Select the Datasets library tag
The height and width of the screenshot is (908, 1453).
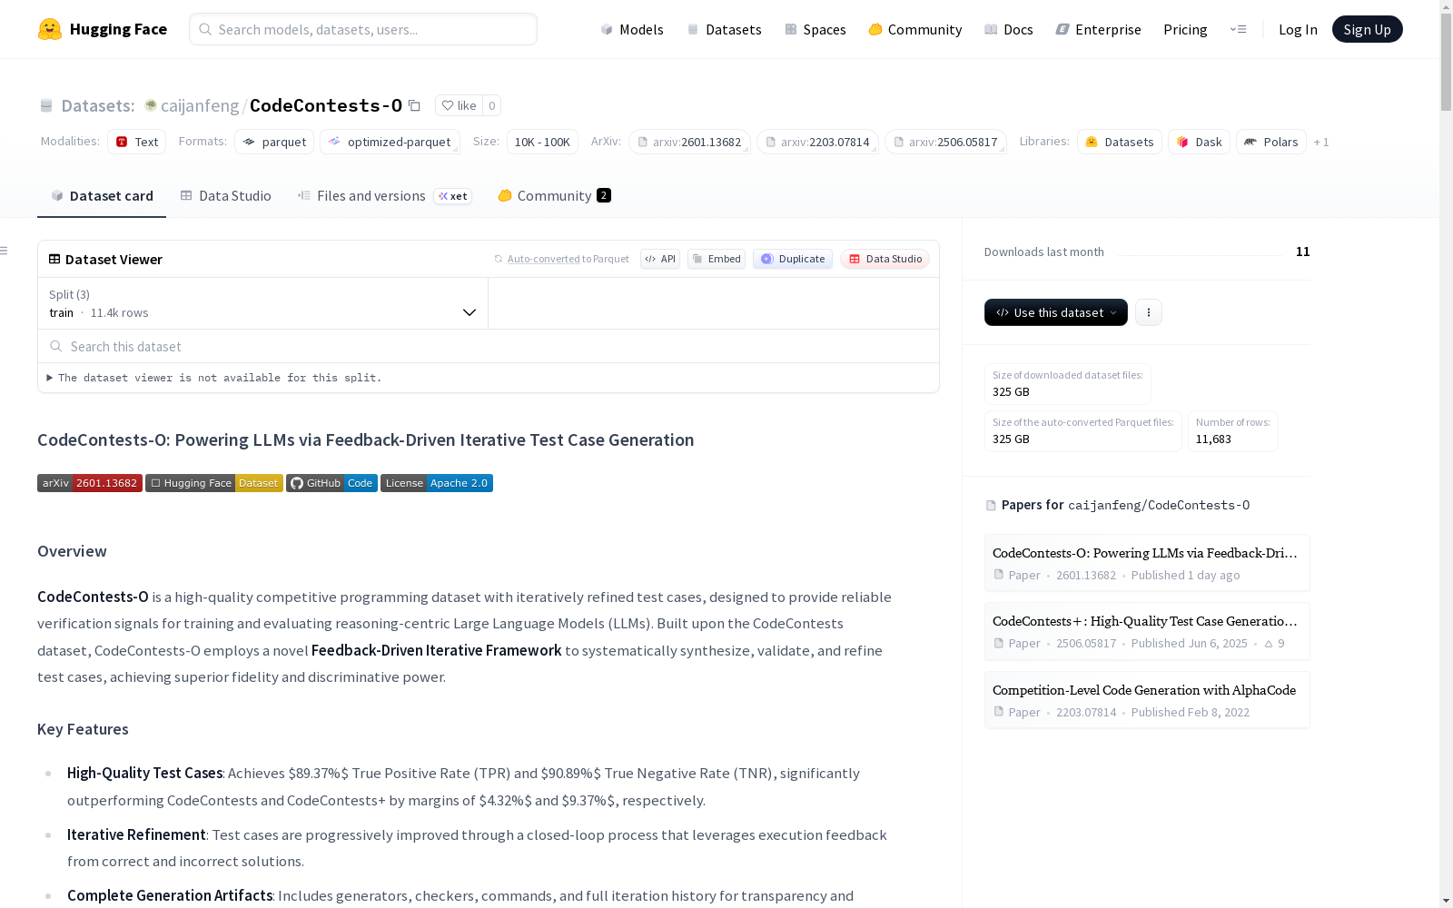click(1120, 142)
